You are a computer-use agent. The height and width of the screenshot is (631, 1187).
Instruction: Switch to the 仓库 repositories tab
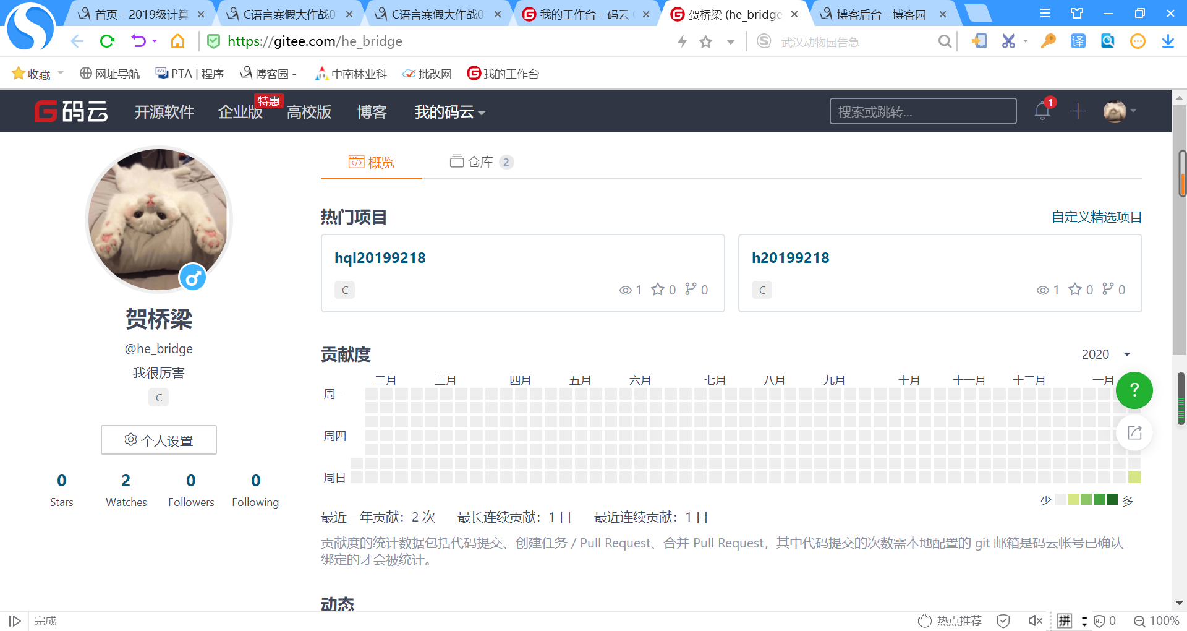pos(482,162)
